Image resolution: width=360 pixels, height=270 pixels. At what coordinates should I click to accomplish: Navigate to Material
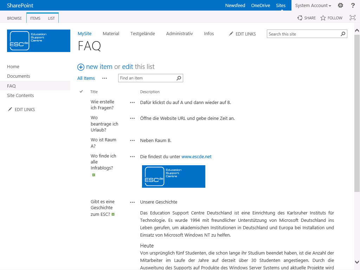point(111,33)
